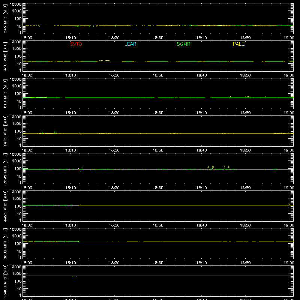The width and height of the screenshot is (300, 300).
Task: Click the 10 tick label on 1415 MHz axis
Action: 19,139
